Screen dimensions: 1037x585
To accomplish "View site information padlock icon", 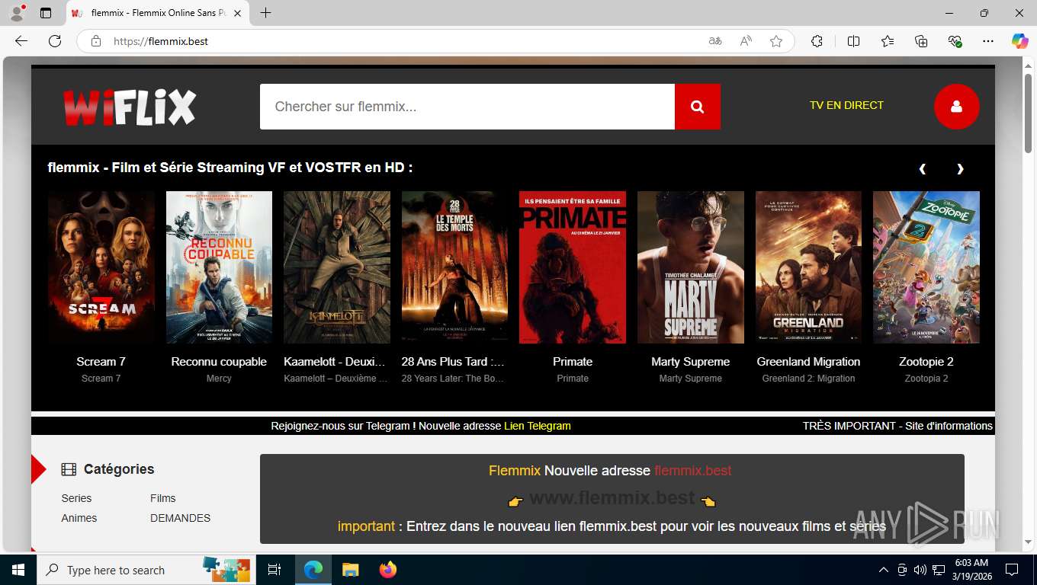I will [x=96, y=41].
